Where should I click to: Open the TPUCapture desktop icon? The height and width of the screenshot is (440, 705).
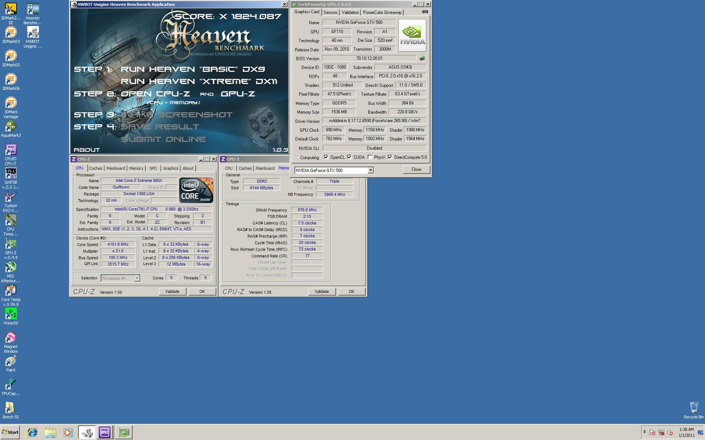[x=11, y=387]
